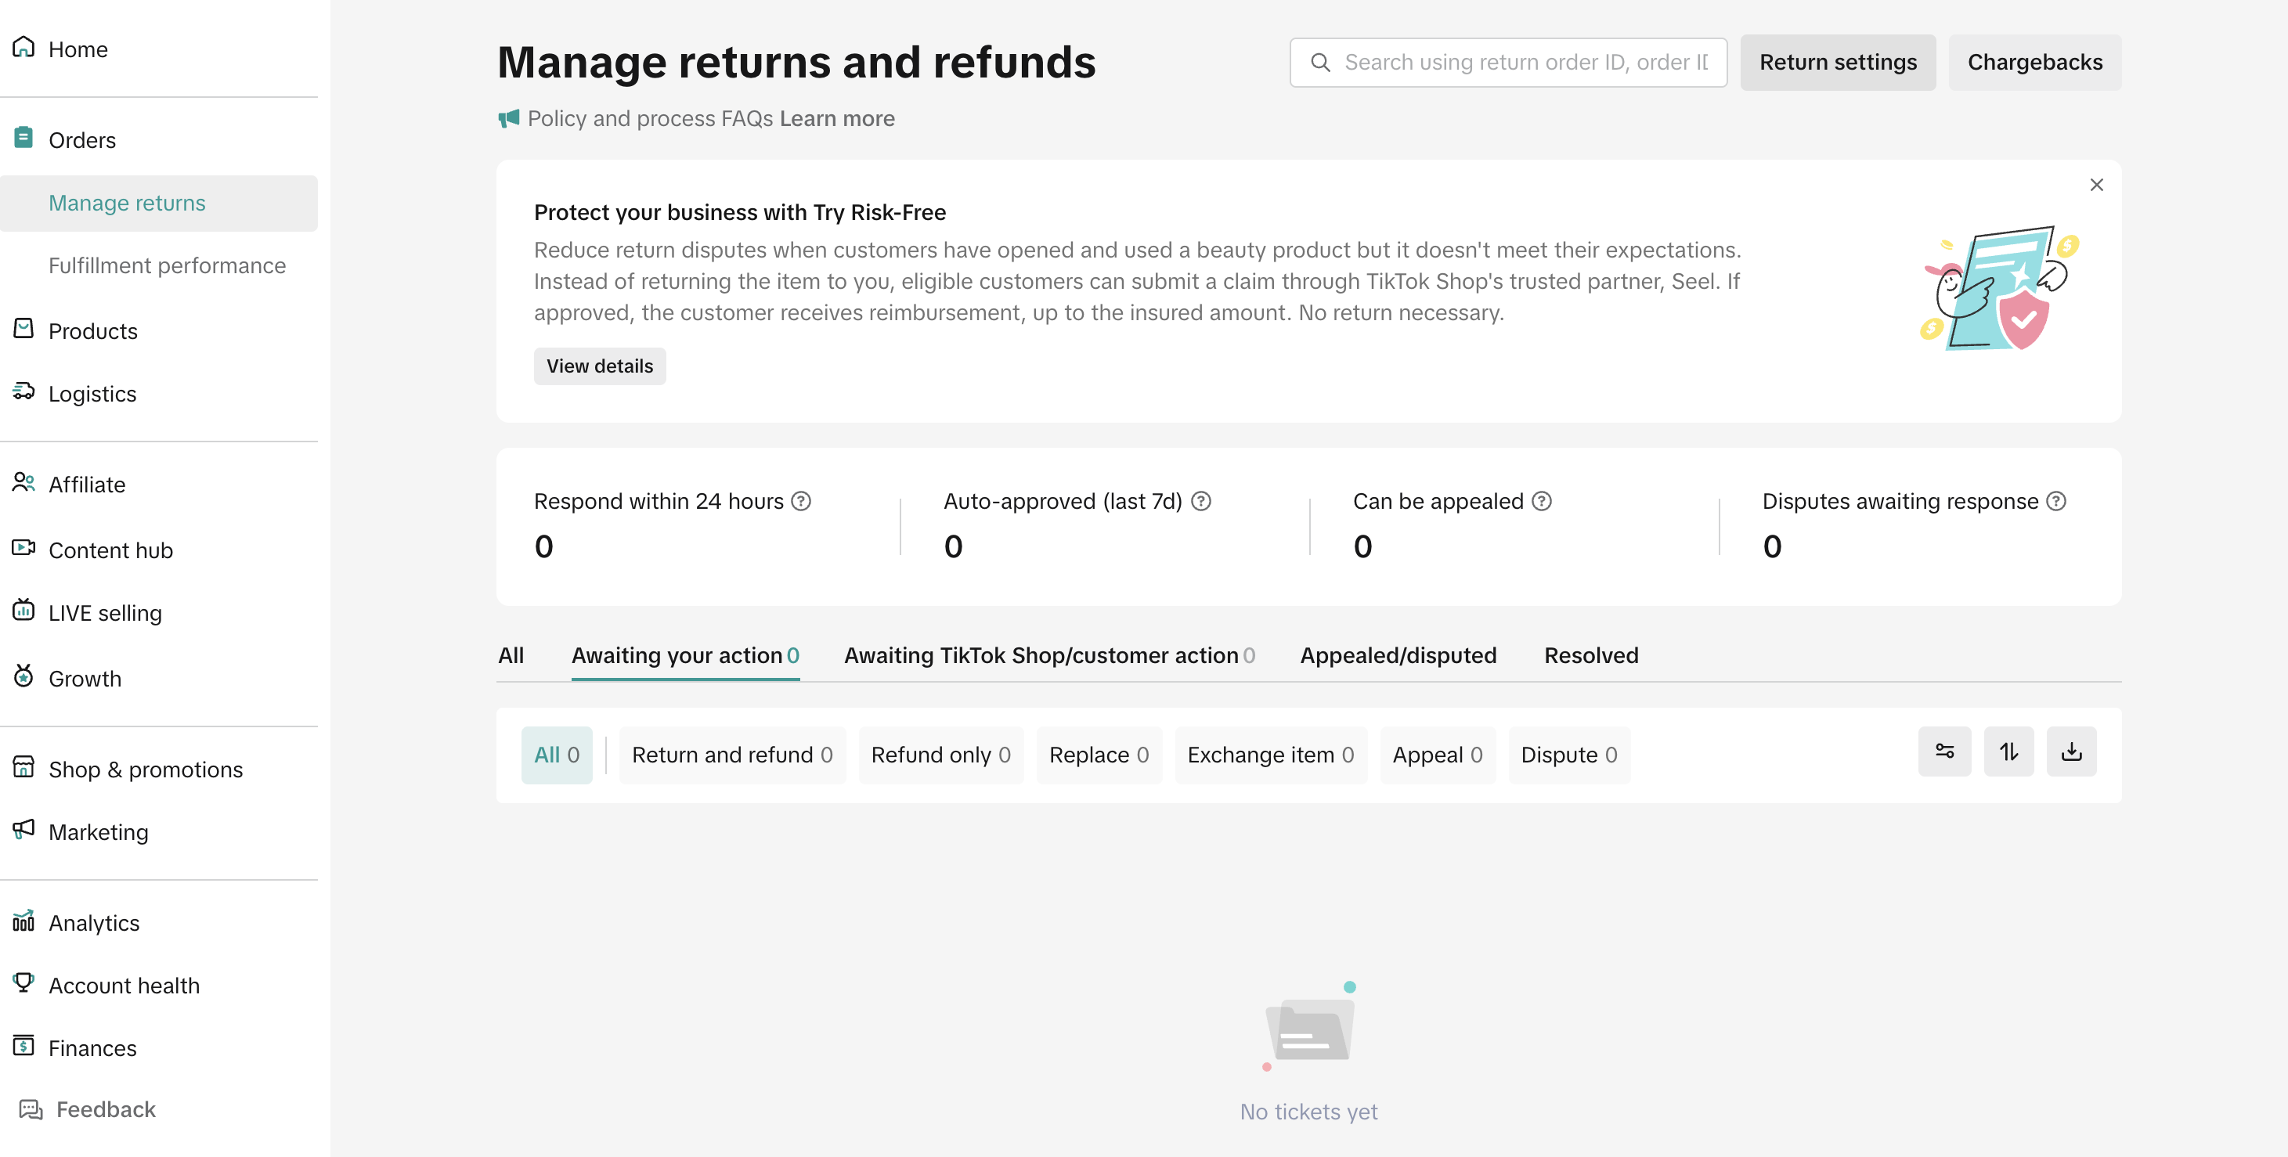Click the sort arrows icon
2288x1157 pixels.
[2008, 752]
